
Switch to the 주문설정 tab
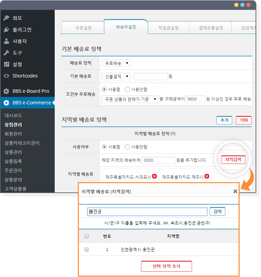tap(83, 28)
